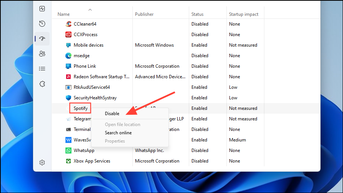Viewport: 343px width, 193px height.
Task: Select the CCleaner64 entry name
Action: pyautogui.click(x=85, y=24)
